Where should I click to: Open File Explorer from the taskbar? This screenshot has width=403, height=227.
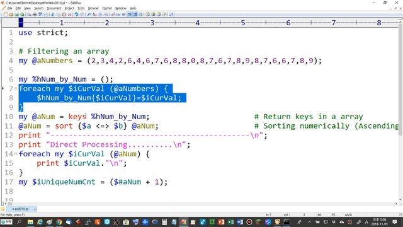click(x=30, y=222)
